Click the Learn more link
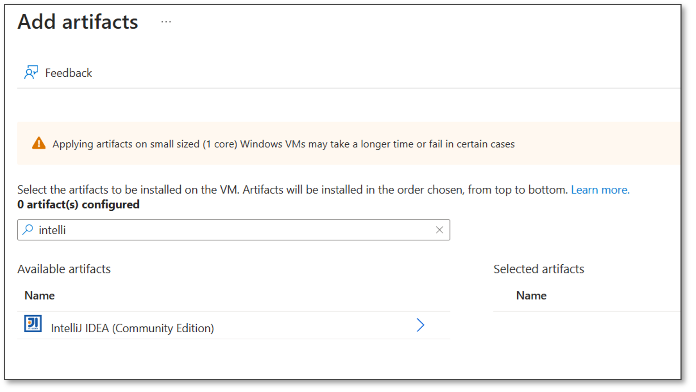The image size is (696, 392). pyautogui.click(x=600, y=189)
